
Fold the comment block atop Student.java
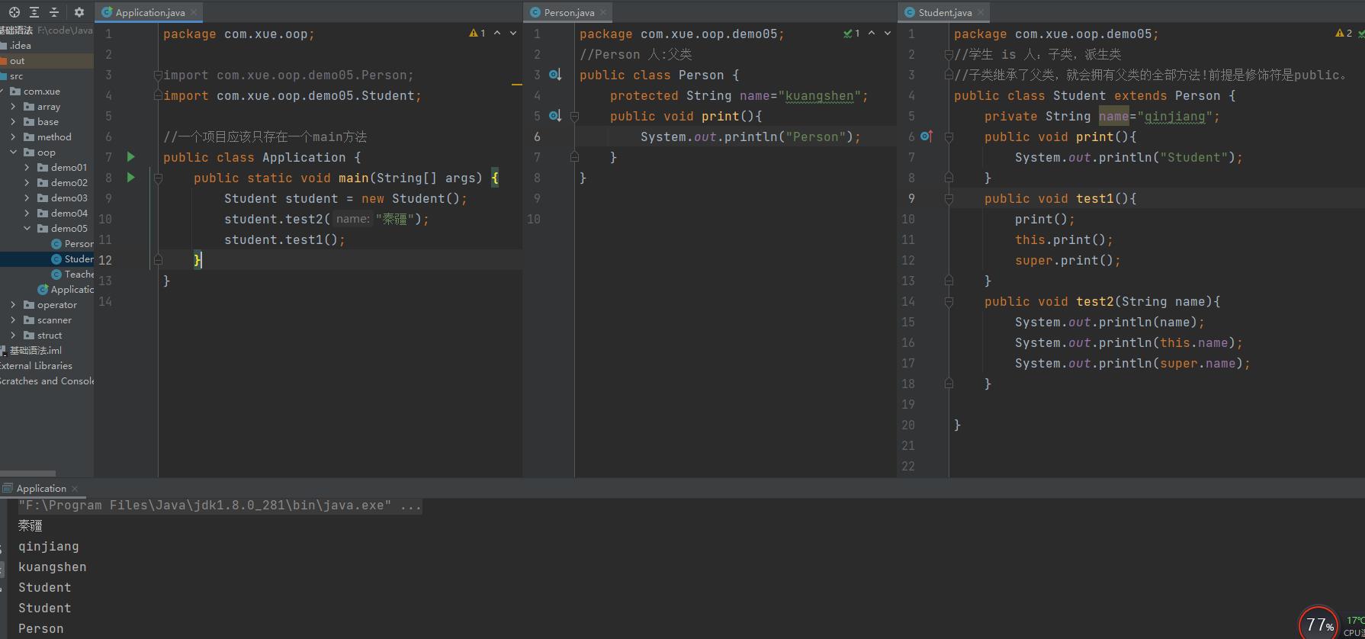949,54
